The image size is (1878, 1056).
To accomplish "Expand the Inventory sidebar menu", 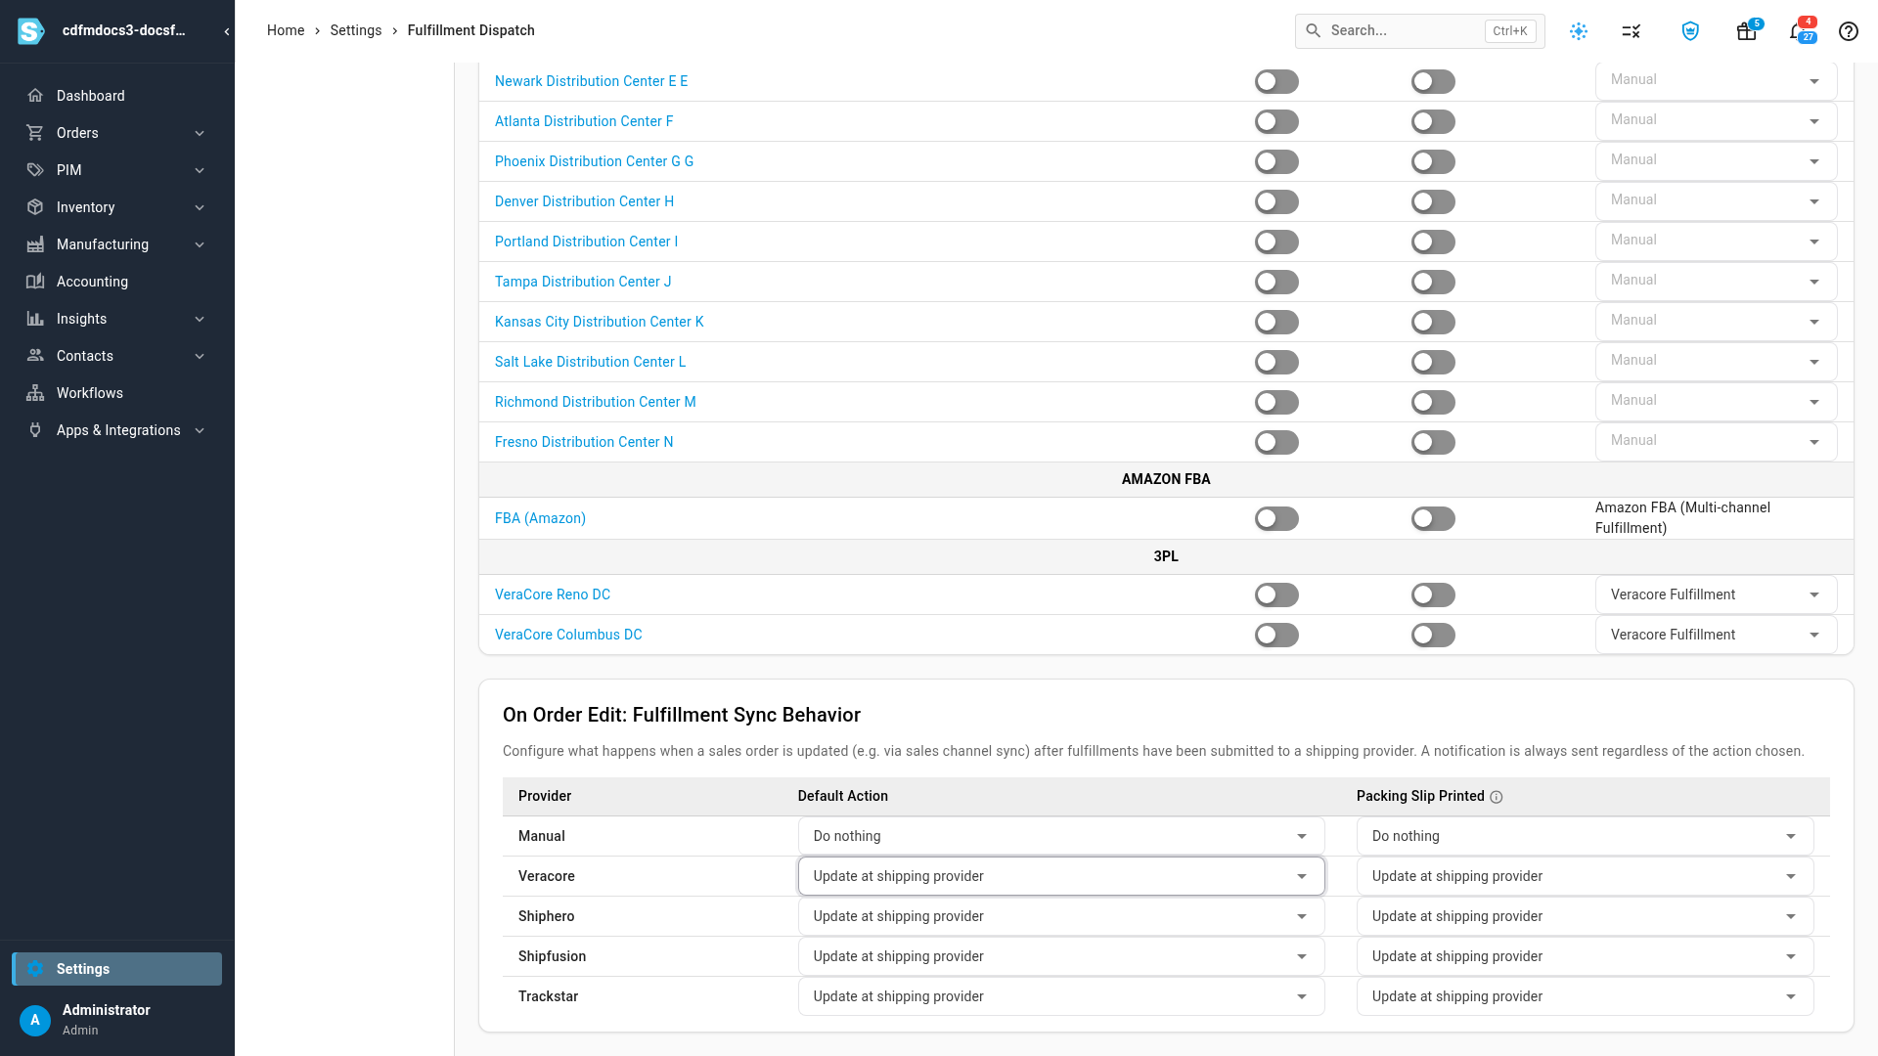I will tap(200, 207).
